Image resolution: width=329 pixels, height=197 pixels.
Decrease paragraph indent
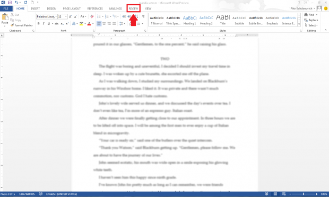124,16
